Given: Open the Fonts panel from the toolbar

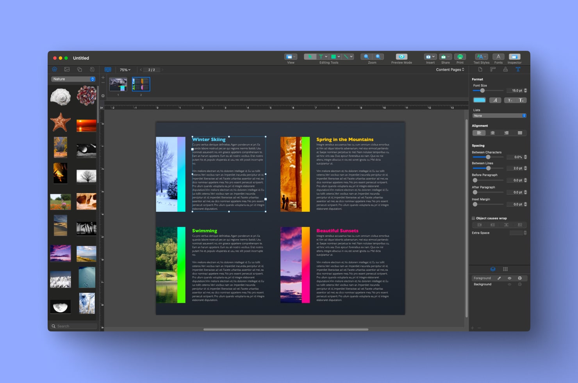Looking at the screenshot, I should [498, 57].
